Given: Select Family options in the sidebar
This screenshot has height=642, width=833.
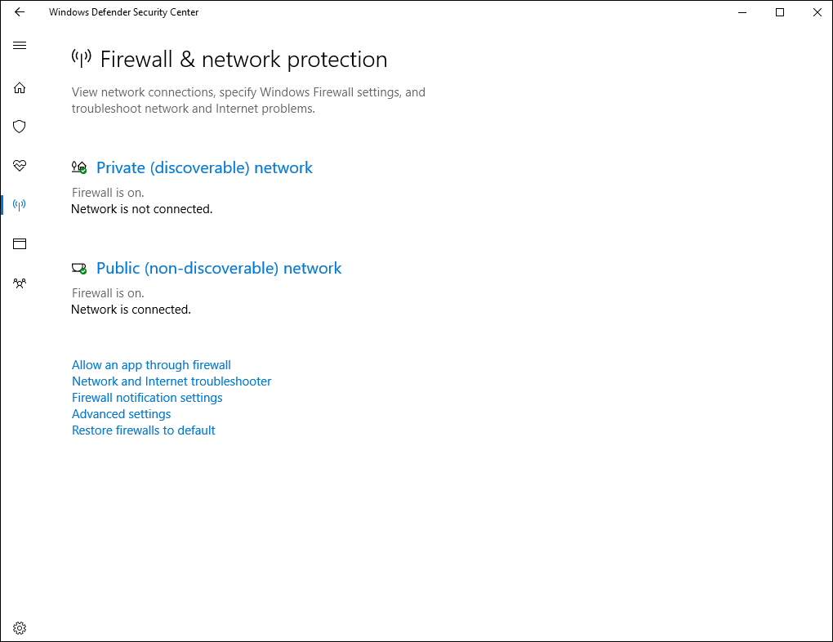Looking at the screenshot, I should (19, 283).
